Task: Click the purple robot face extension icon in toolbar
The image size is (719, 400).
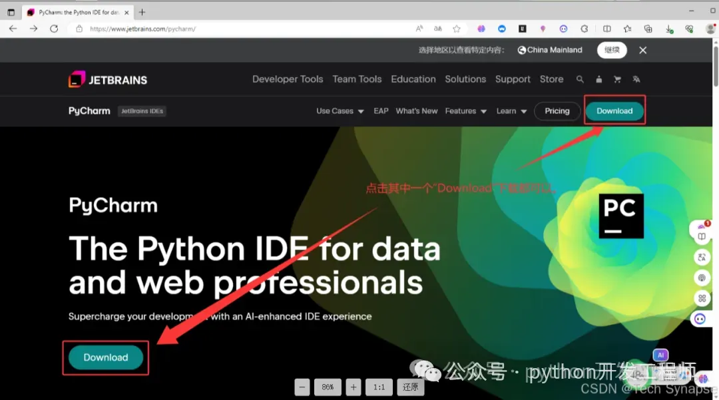Action: (x=564, y=29)
